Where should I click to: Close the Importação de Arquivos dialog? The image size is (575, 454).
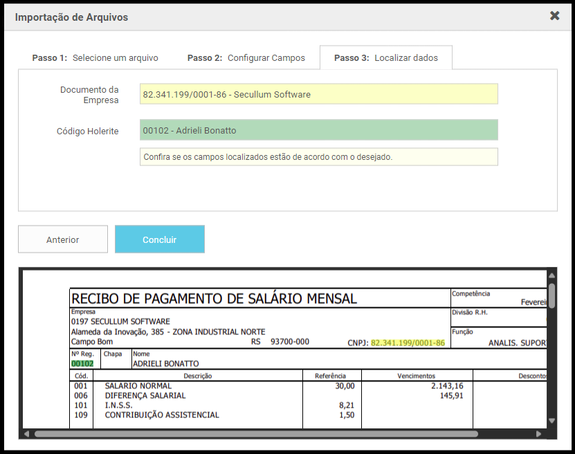coord(554,16)
